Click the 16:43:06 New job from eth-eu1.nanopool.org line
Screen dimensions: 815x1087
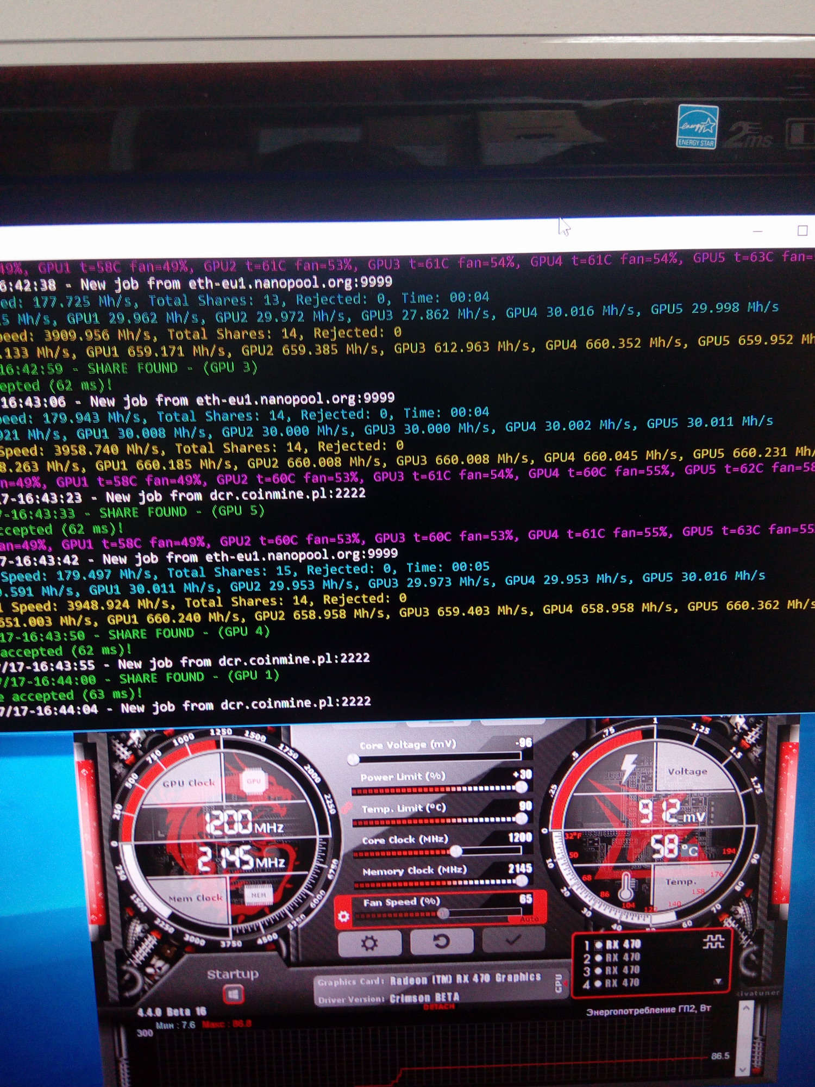pos(197,401)
